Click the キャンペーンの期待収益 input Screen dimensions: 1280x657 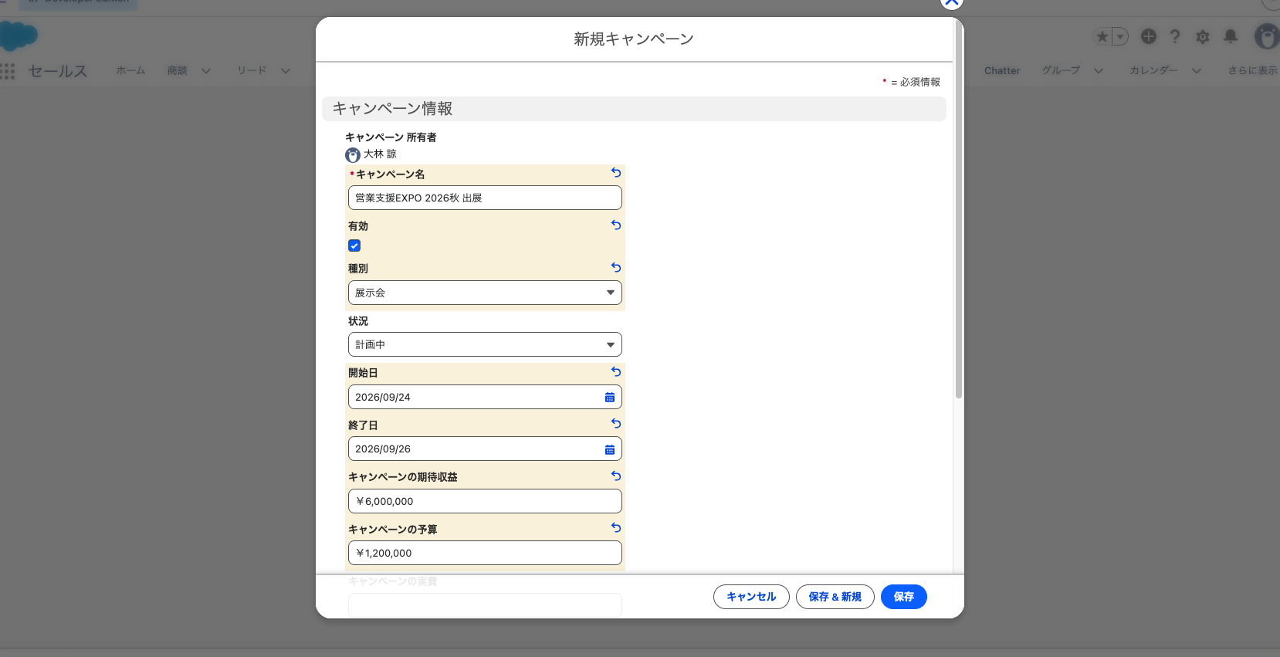[485, 501]
